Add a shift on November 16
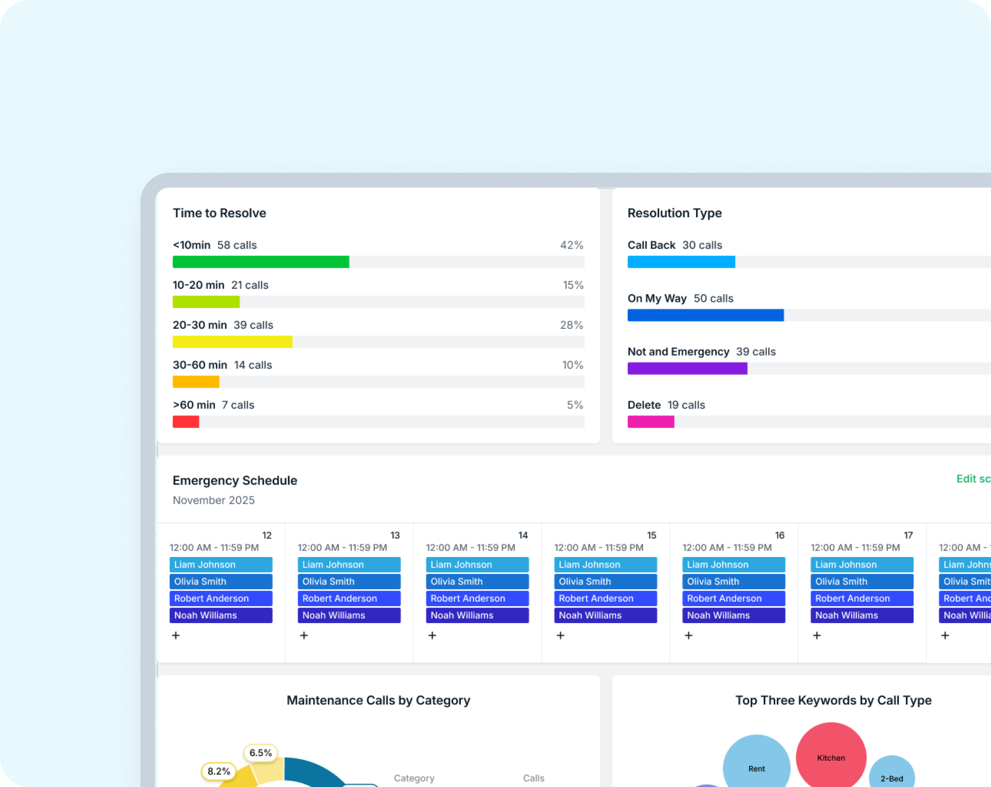991x787 pixels. (x=689, y=635)
